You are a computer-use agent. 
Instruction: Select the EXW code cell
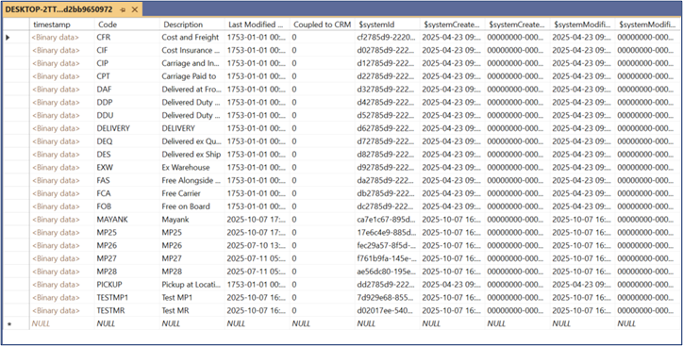pyautogui.click(x=127, y=168)
